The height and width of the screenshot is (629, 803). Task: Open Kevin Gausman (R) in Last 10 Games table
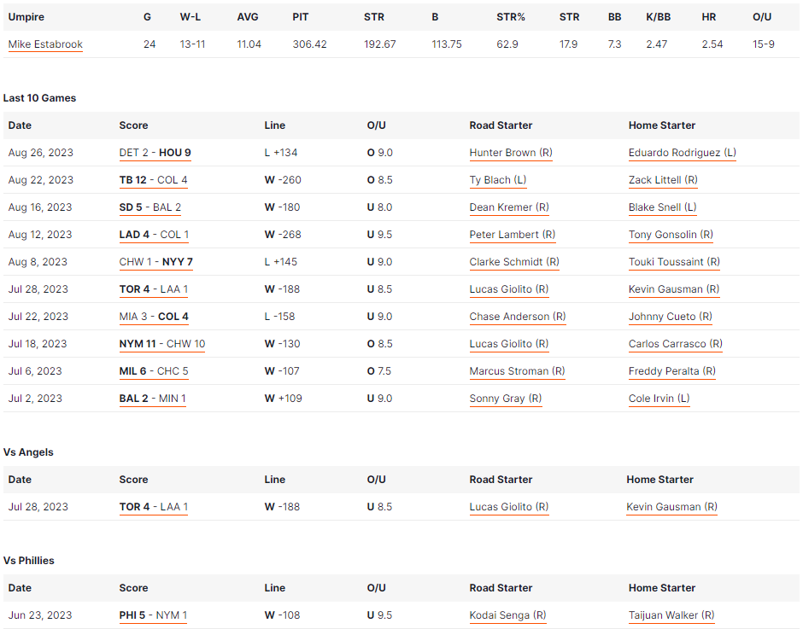tap(674, 289)
